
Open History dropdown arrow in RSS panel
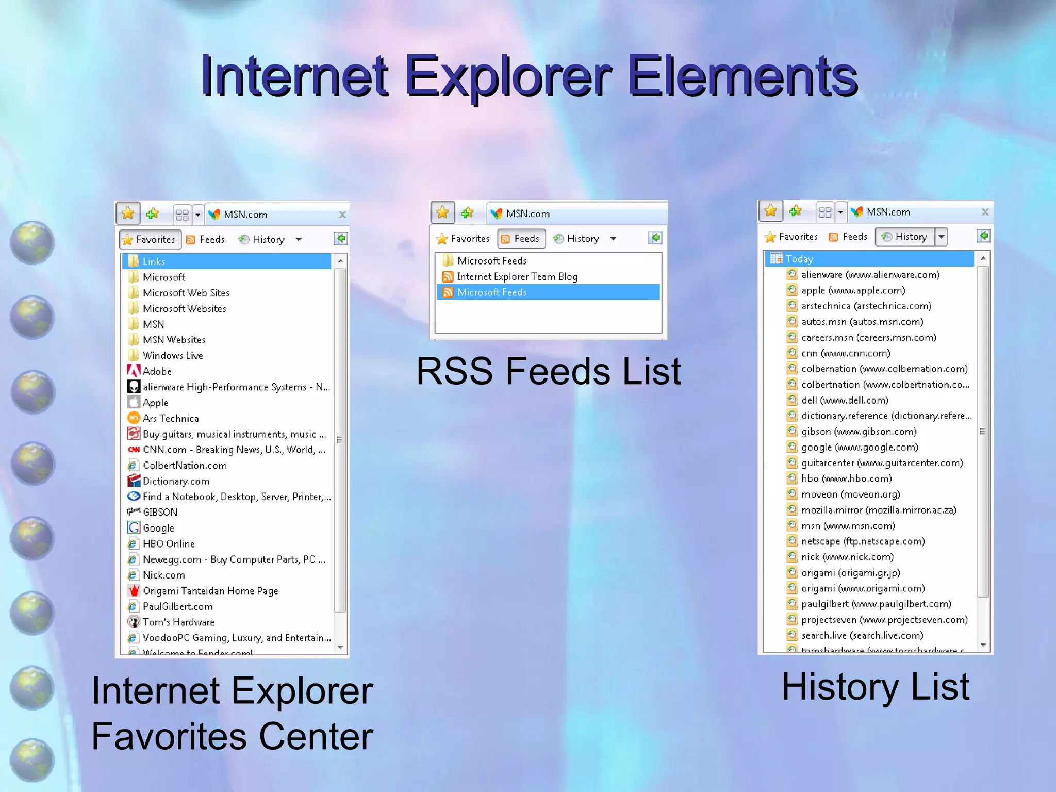click(x=613, y=239)
